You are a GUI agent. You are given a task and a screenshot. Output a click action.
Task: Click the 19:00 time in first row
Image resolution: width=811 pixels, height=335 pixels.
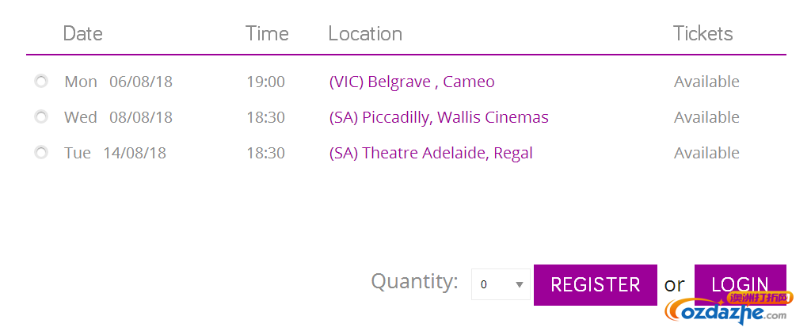pyautogui.click(x=265, y=82)
